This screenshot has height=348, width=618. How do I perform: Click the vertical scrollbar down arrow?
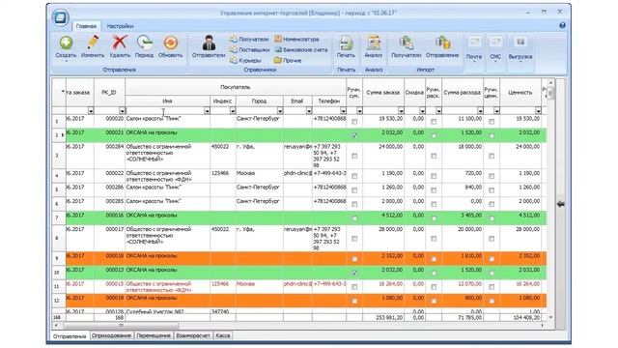pos(550,317)
